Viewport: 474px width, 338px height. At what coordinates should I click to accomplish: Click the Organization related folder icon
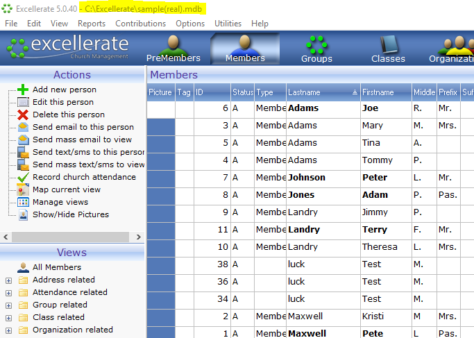[23, 330]
